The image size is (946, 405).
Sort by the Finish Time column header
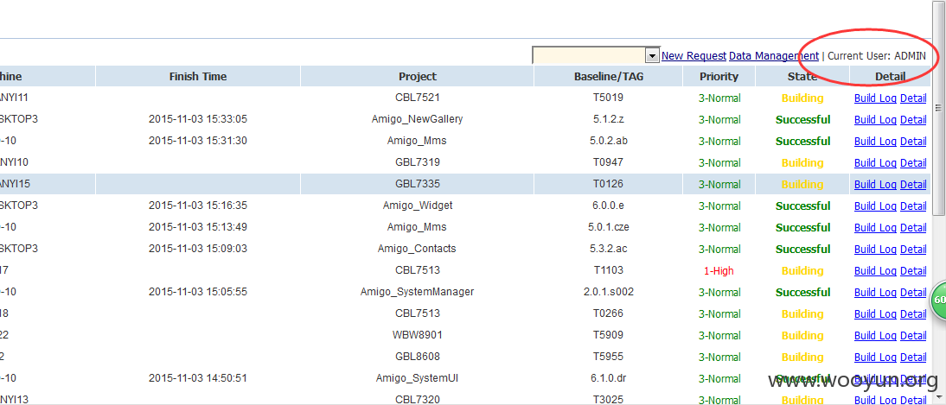[198, 77]
